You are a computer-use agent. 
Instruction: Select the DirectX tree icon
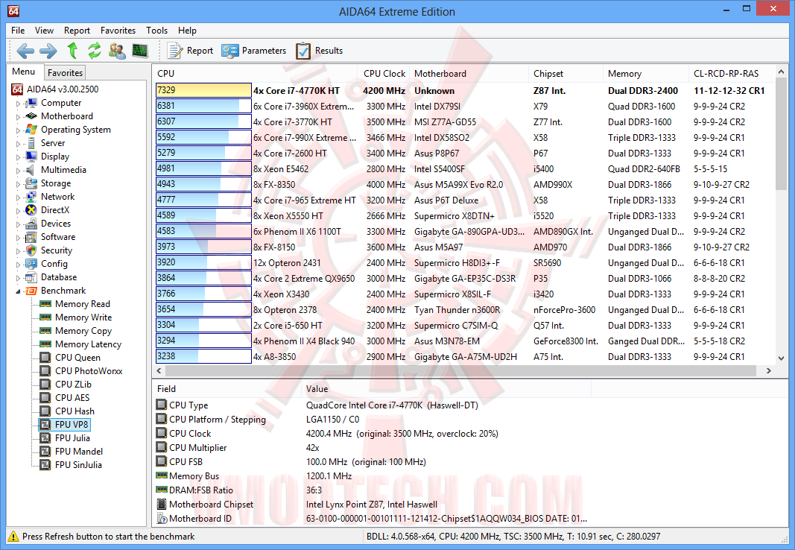[31, 210]
